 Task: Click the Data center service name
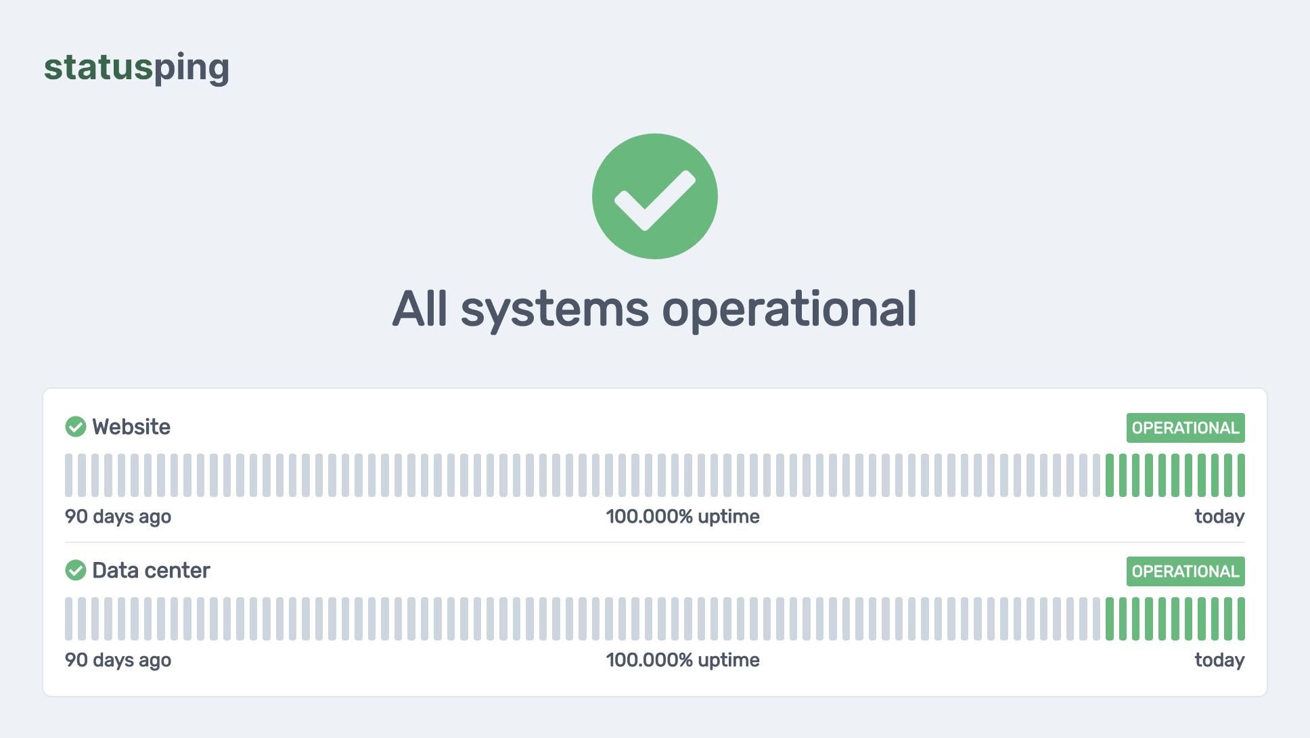[x=151, y=570]
